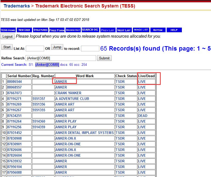Focus the List At input field
This screenshot has height=177, width=211.
(35, 49)
